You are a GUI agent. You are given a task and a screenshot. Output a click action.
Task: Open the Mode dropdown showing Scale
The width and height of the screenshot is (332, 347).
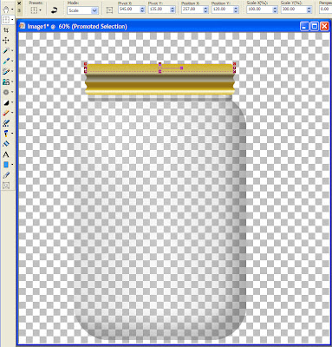tap(82, 10)
